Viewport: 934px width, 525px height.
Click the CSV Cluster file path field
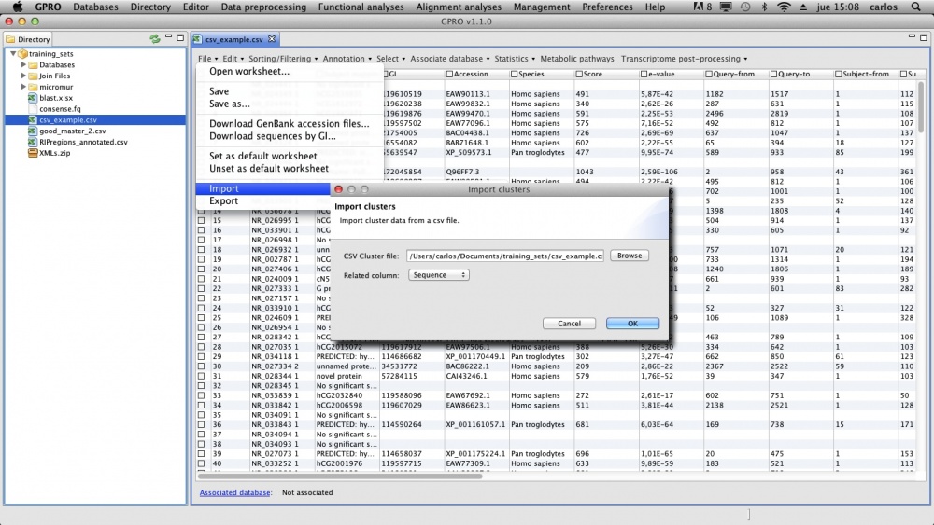coord(505,256)
